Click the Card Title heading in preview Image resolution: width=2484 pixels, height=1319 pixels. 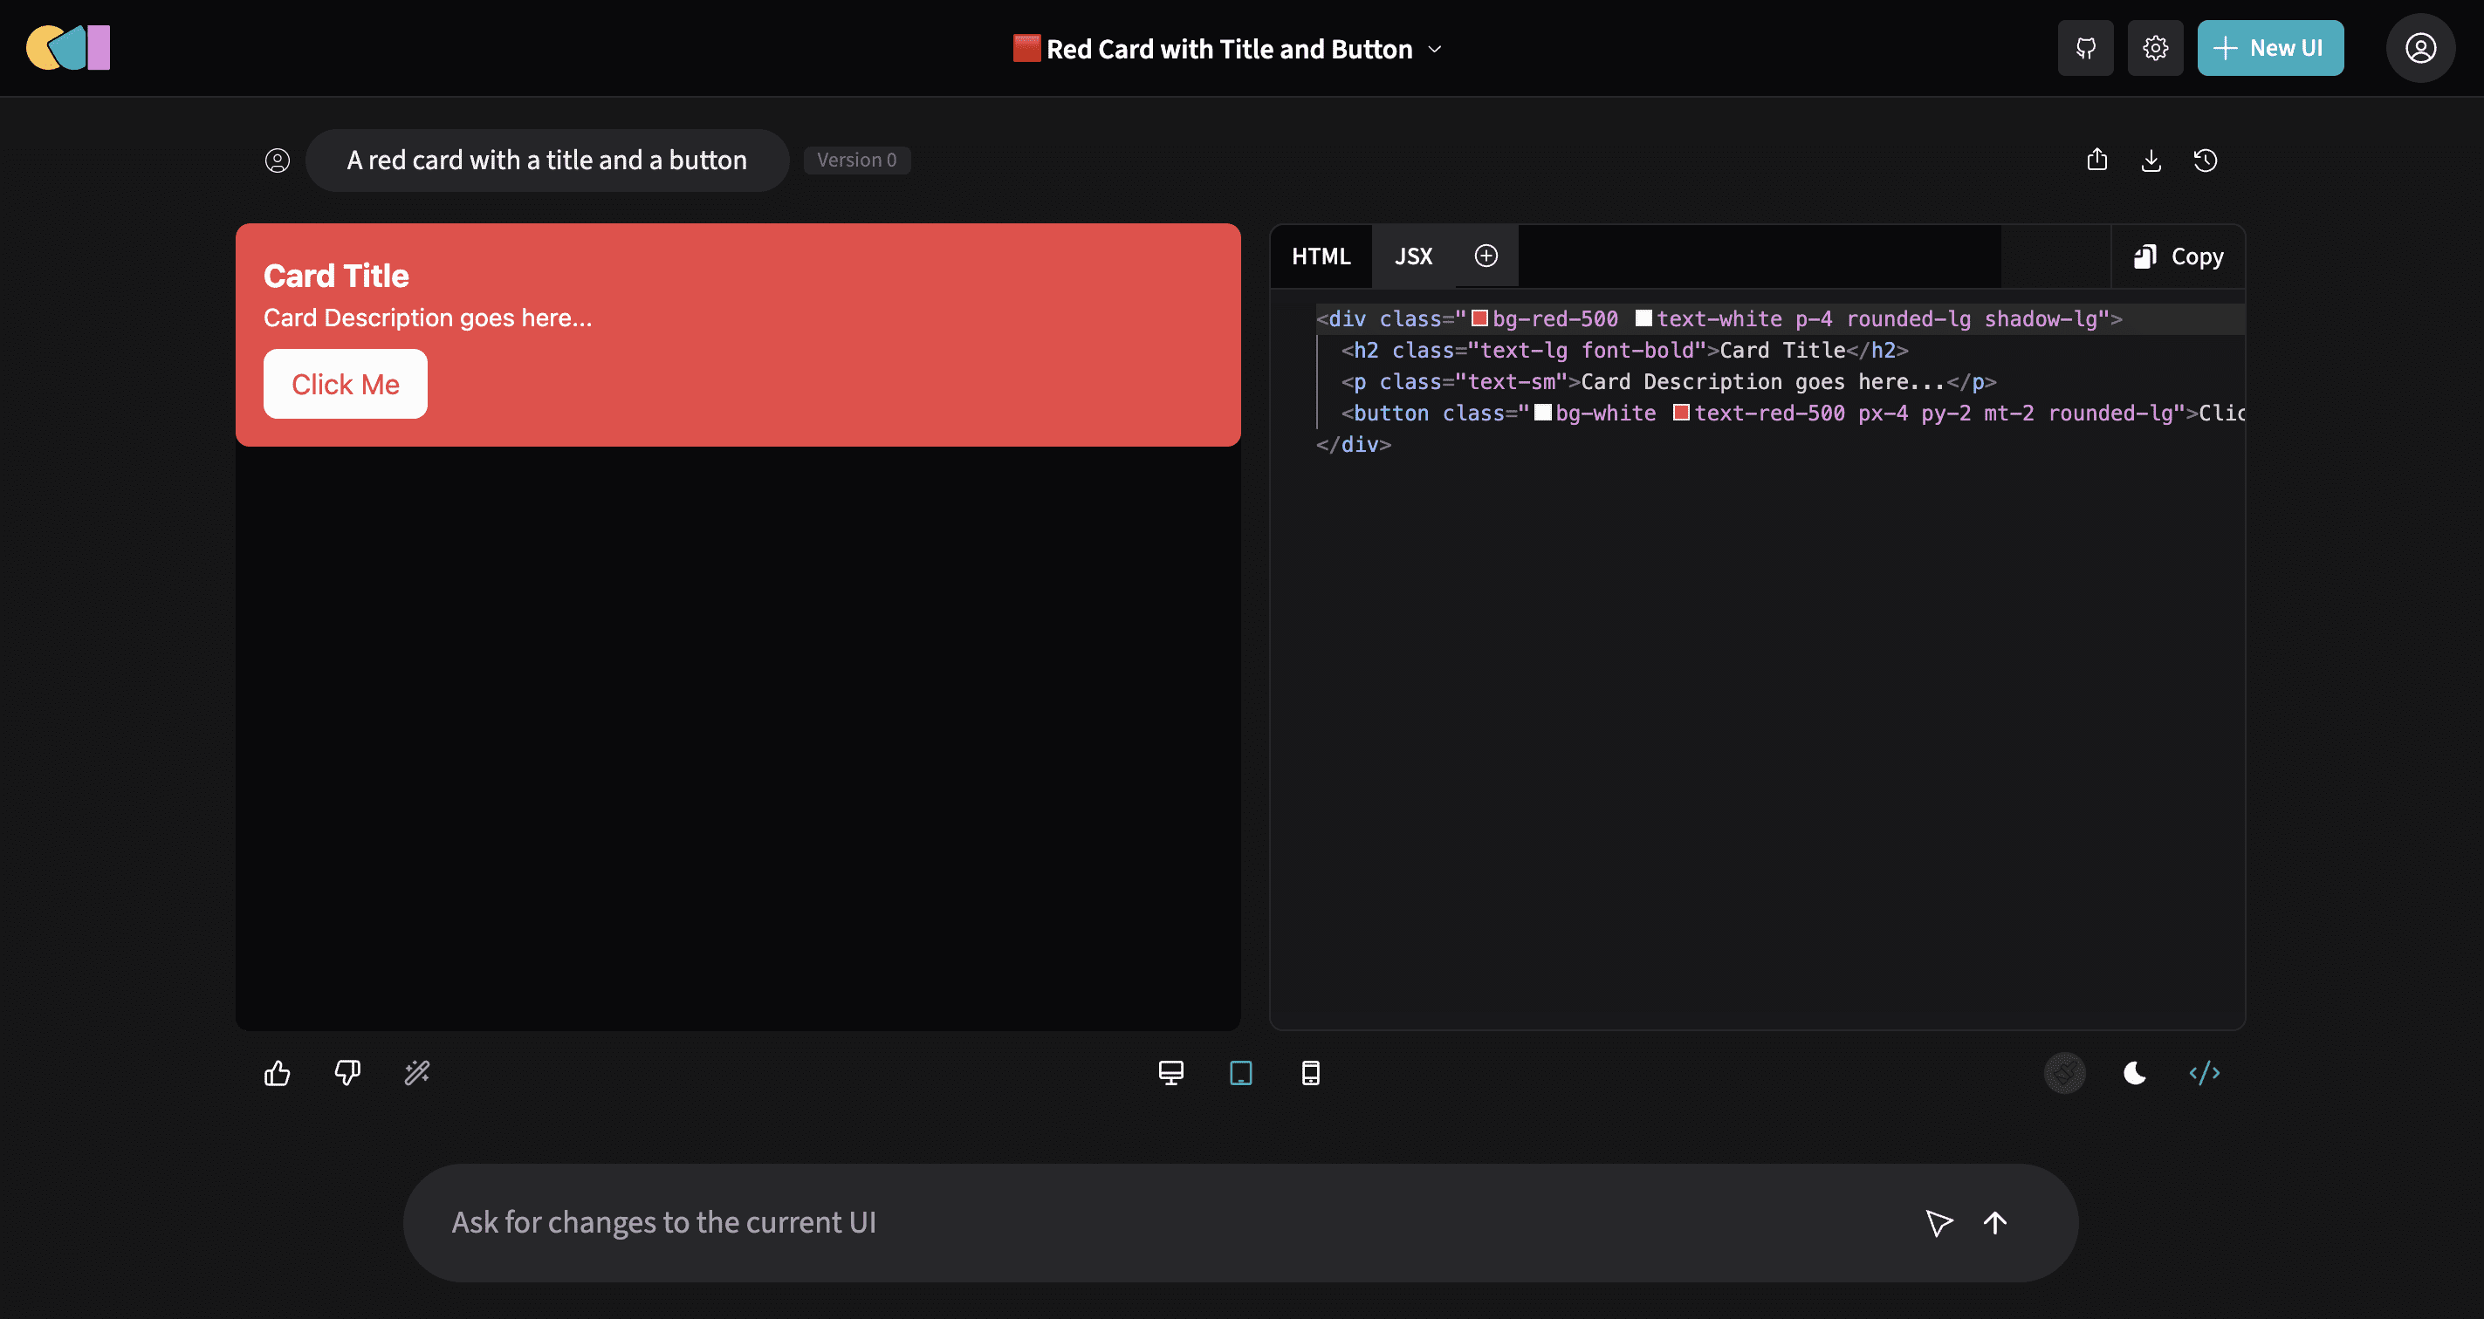(x=335, y=276)
